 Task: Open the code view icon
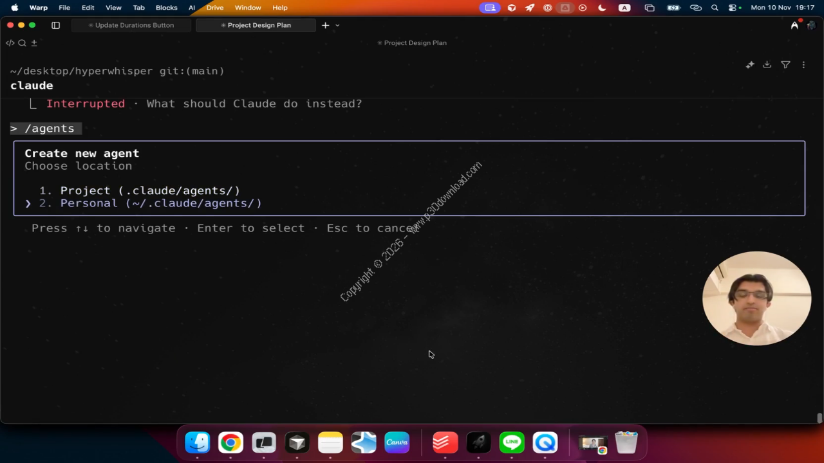(x=10, y=43)
